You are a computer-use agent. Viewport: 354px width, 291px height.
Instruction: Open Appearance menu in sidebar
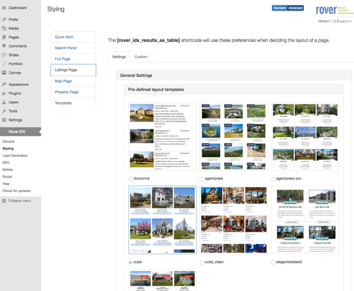[18, 84]
